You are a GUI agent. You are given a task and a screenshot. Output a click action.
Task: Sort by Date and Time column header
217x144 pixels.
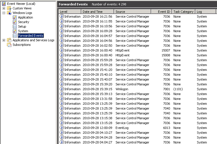[x=98, y=12]
